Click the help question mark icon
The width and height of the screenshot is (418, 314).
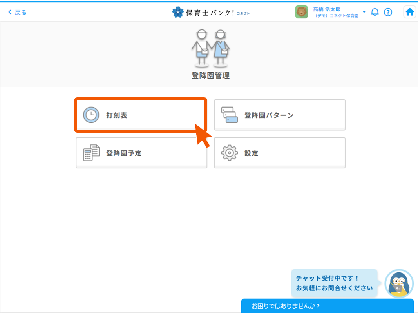pos(388,12)
